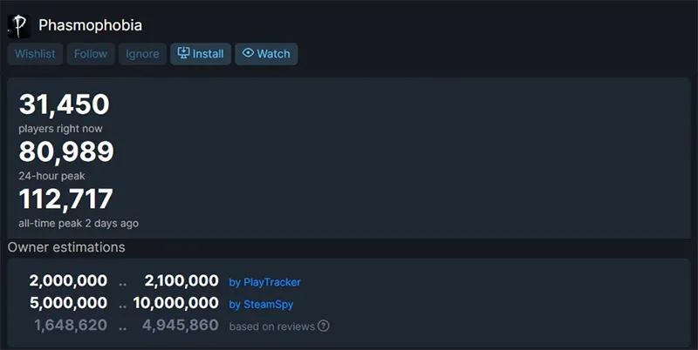The height and width of the screenshot is (350, 698).
Task: Click the Phasmophobia game logo icon
Action: click(x=18, y=25)
